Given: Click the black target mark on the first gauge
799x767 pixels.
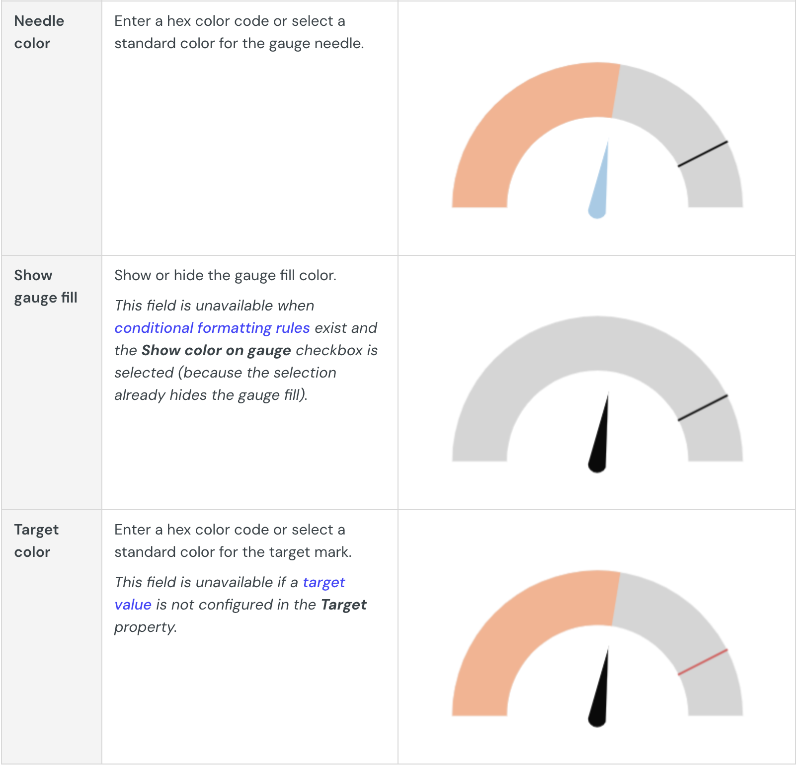Looking at the screenshot, I should coord(703,154).
